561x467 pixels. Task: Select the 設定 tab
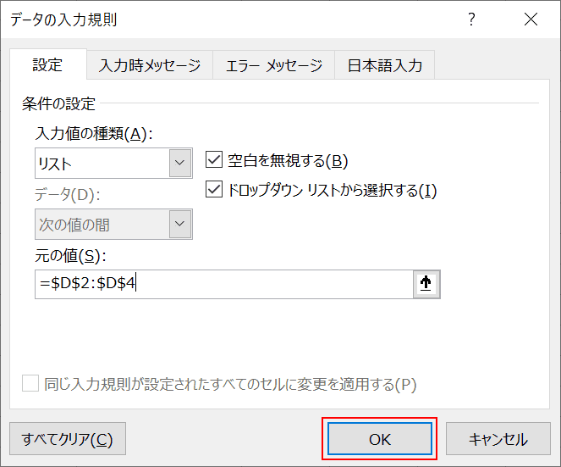pos(48,64)
